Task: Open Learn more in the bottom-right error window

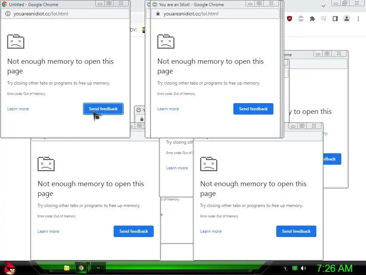Action: [211, 231]
